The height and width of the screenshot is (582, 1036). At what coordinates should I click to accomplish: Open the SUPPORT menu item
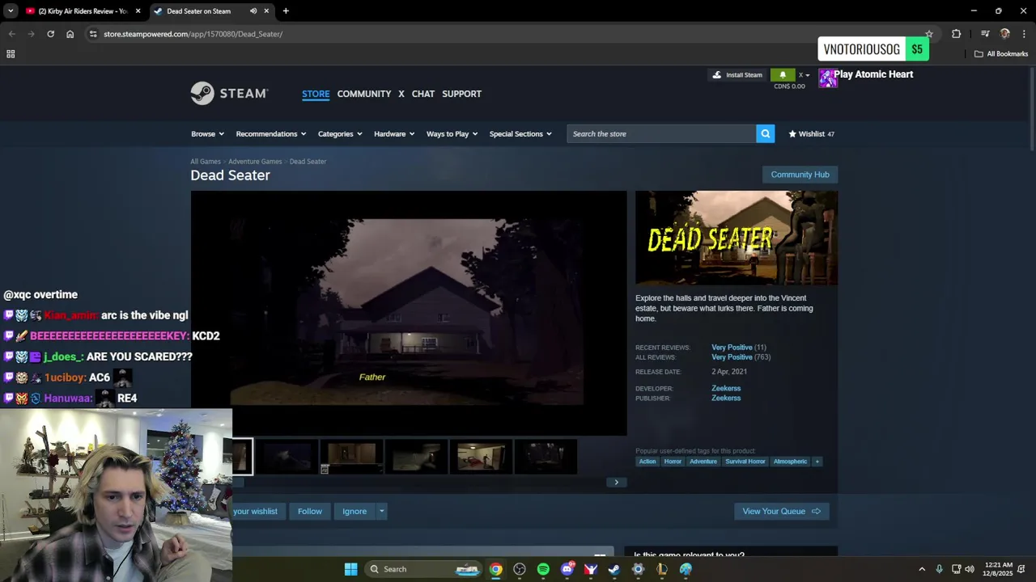(462, 94)
